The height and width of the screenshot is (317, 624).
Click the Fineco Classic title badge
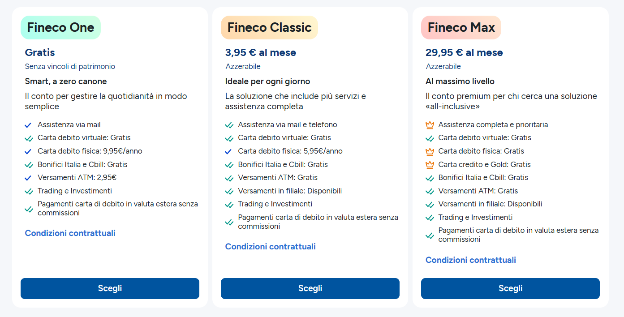click(x=269, y=28)
